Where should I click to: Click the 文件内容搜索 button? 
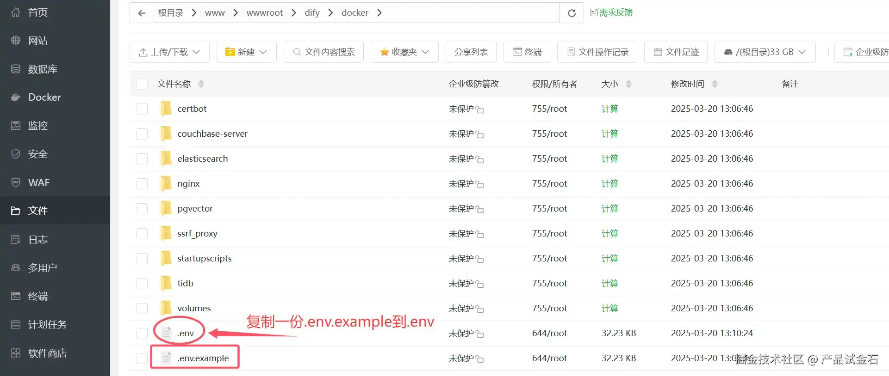click(323, 52)
